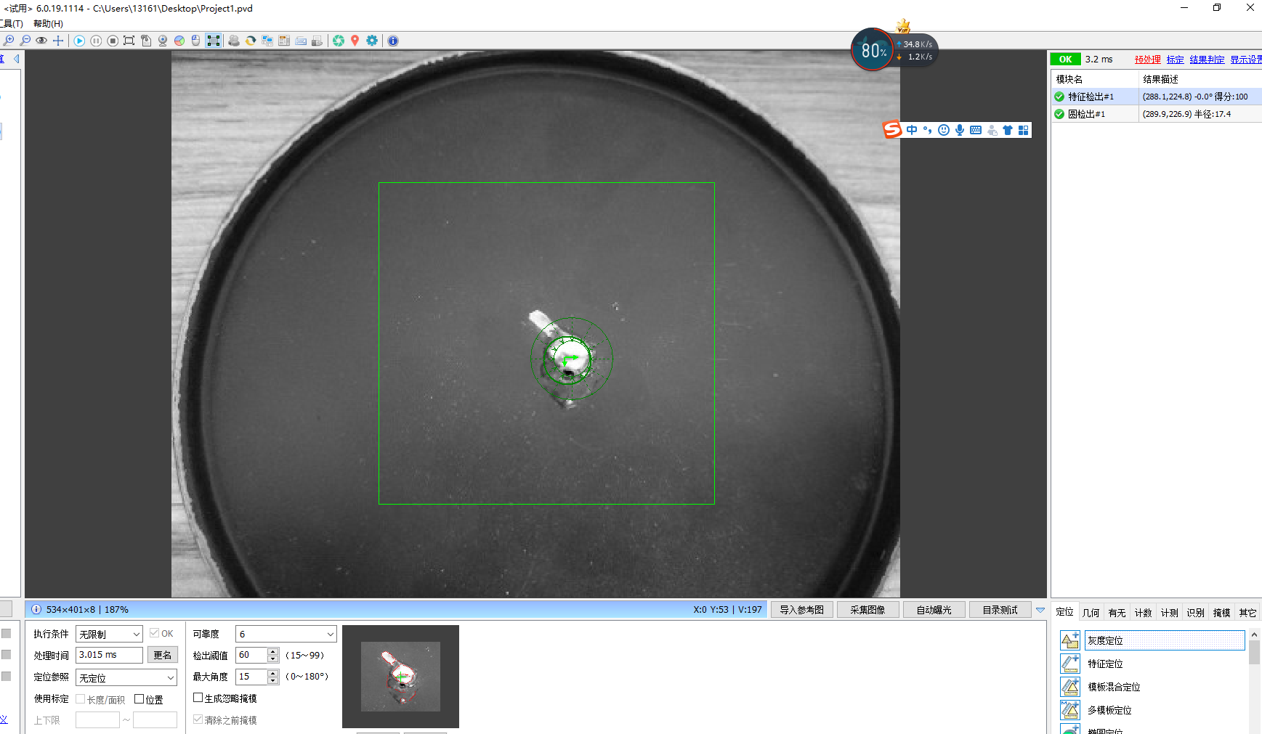
Task: Click the 自动曝光 button
Action: click(x=934, y=610)
